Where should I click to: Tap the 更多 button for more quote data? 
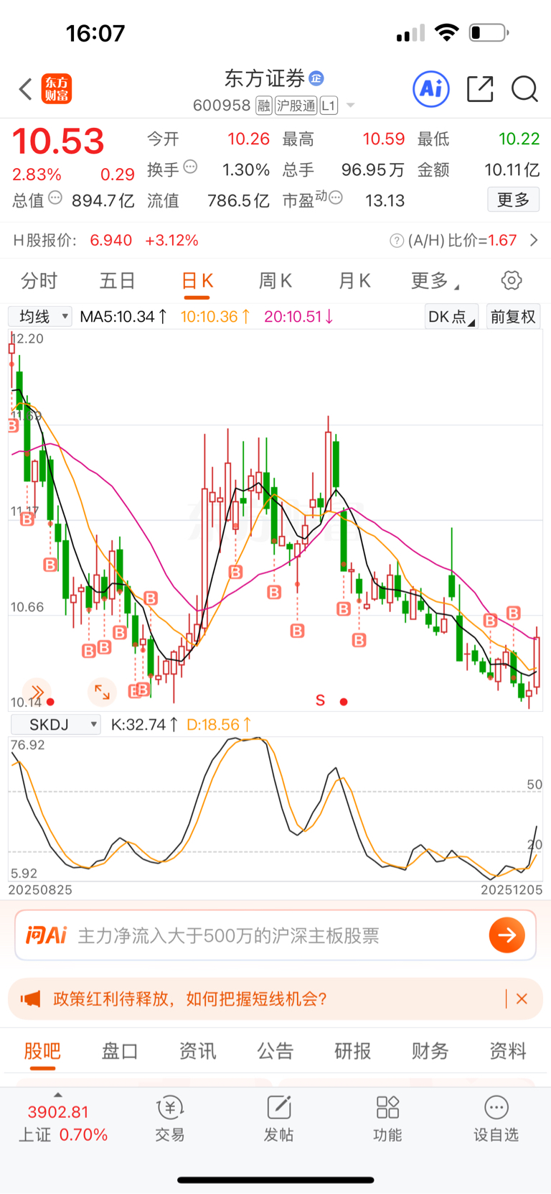pos(514,200)
